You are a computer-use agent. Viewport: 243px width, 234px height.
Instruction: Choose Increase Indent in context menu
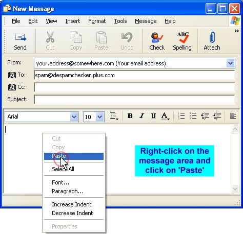pos(74,204)
